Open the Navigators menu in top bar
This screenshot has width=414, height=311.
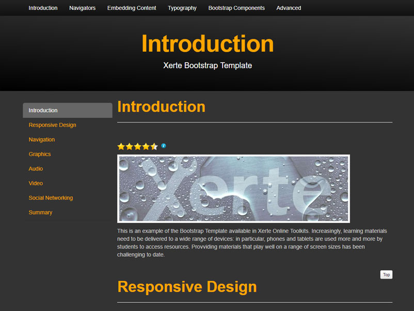83,8
